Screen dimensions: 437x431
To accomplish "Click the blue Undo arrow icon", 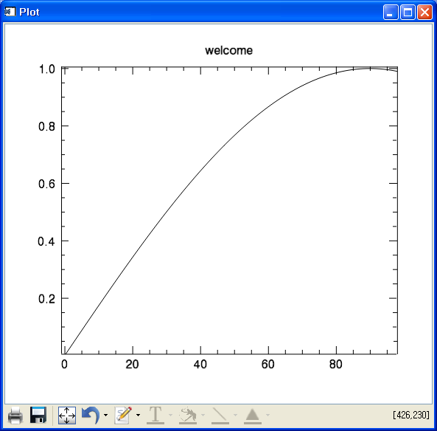I will pyautogui.click(x=91, y=415).
